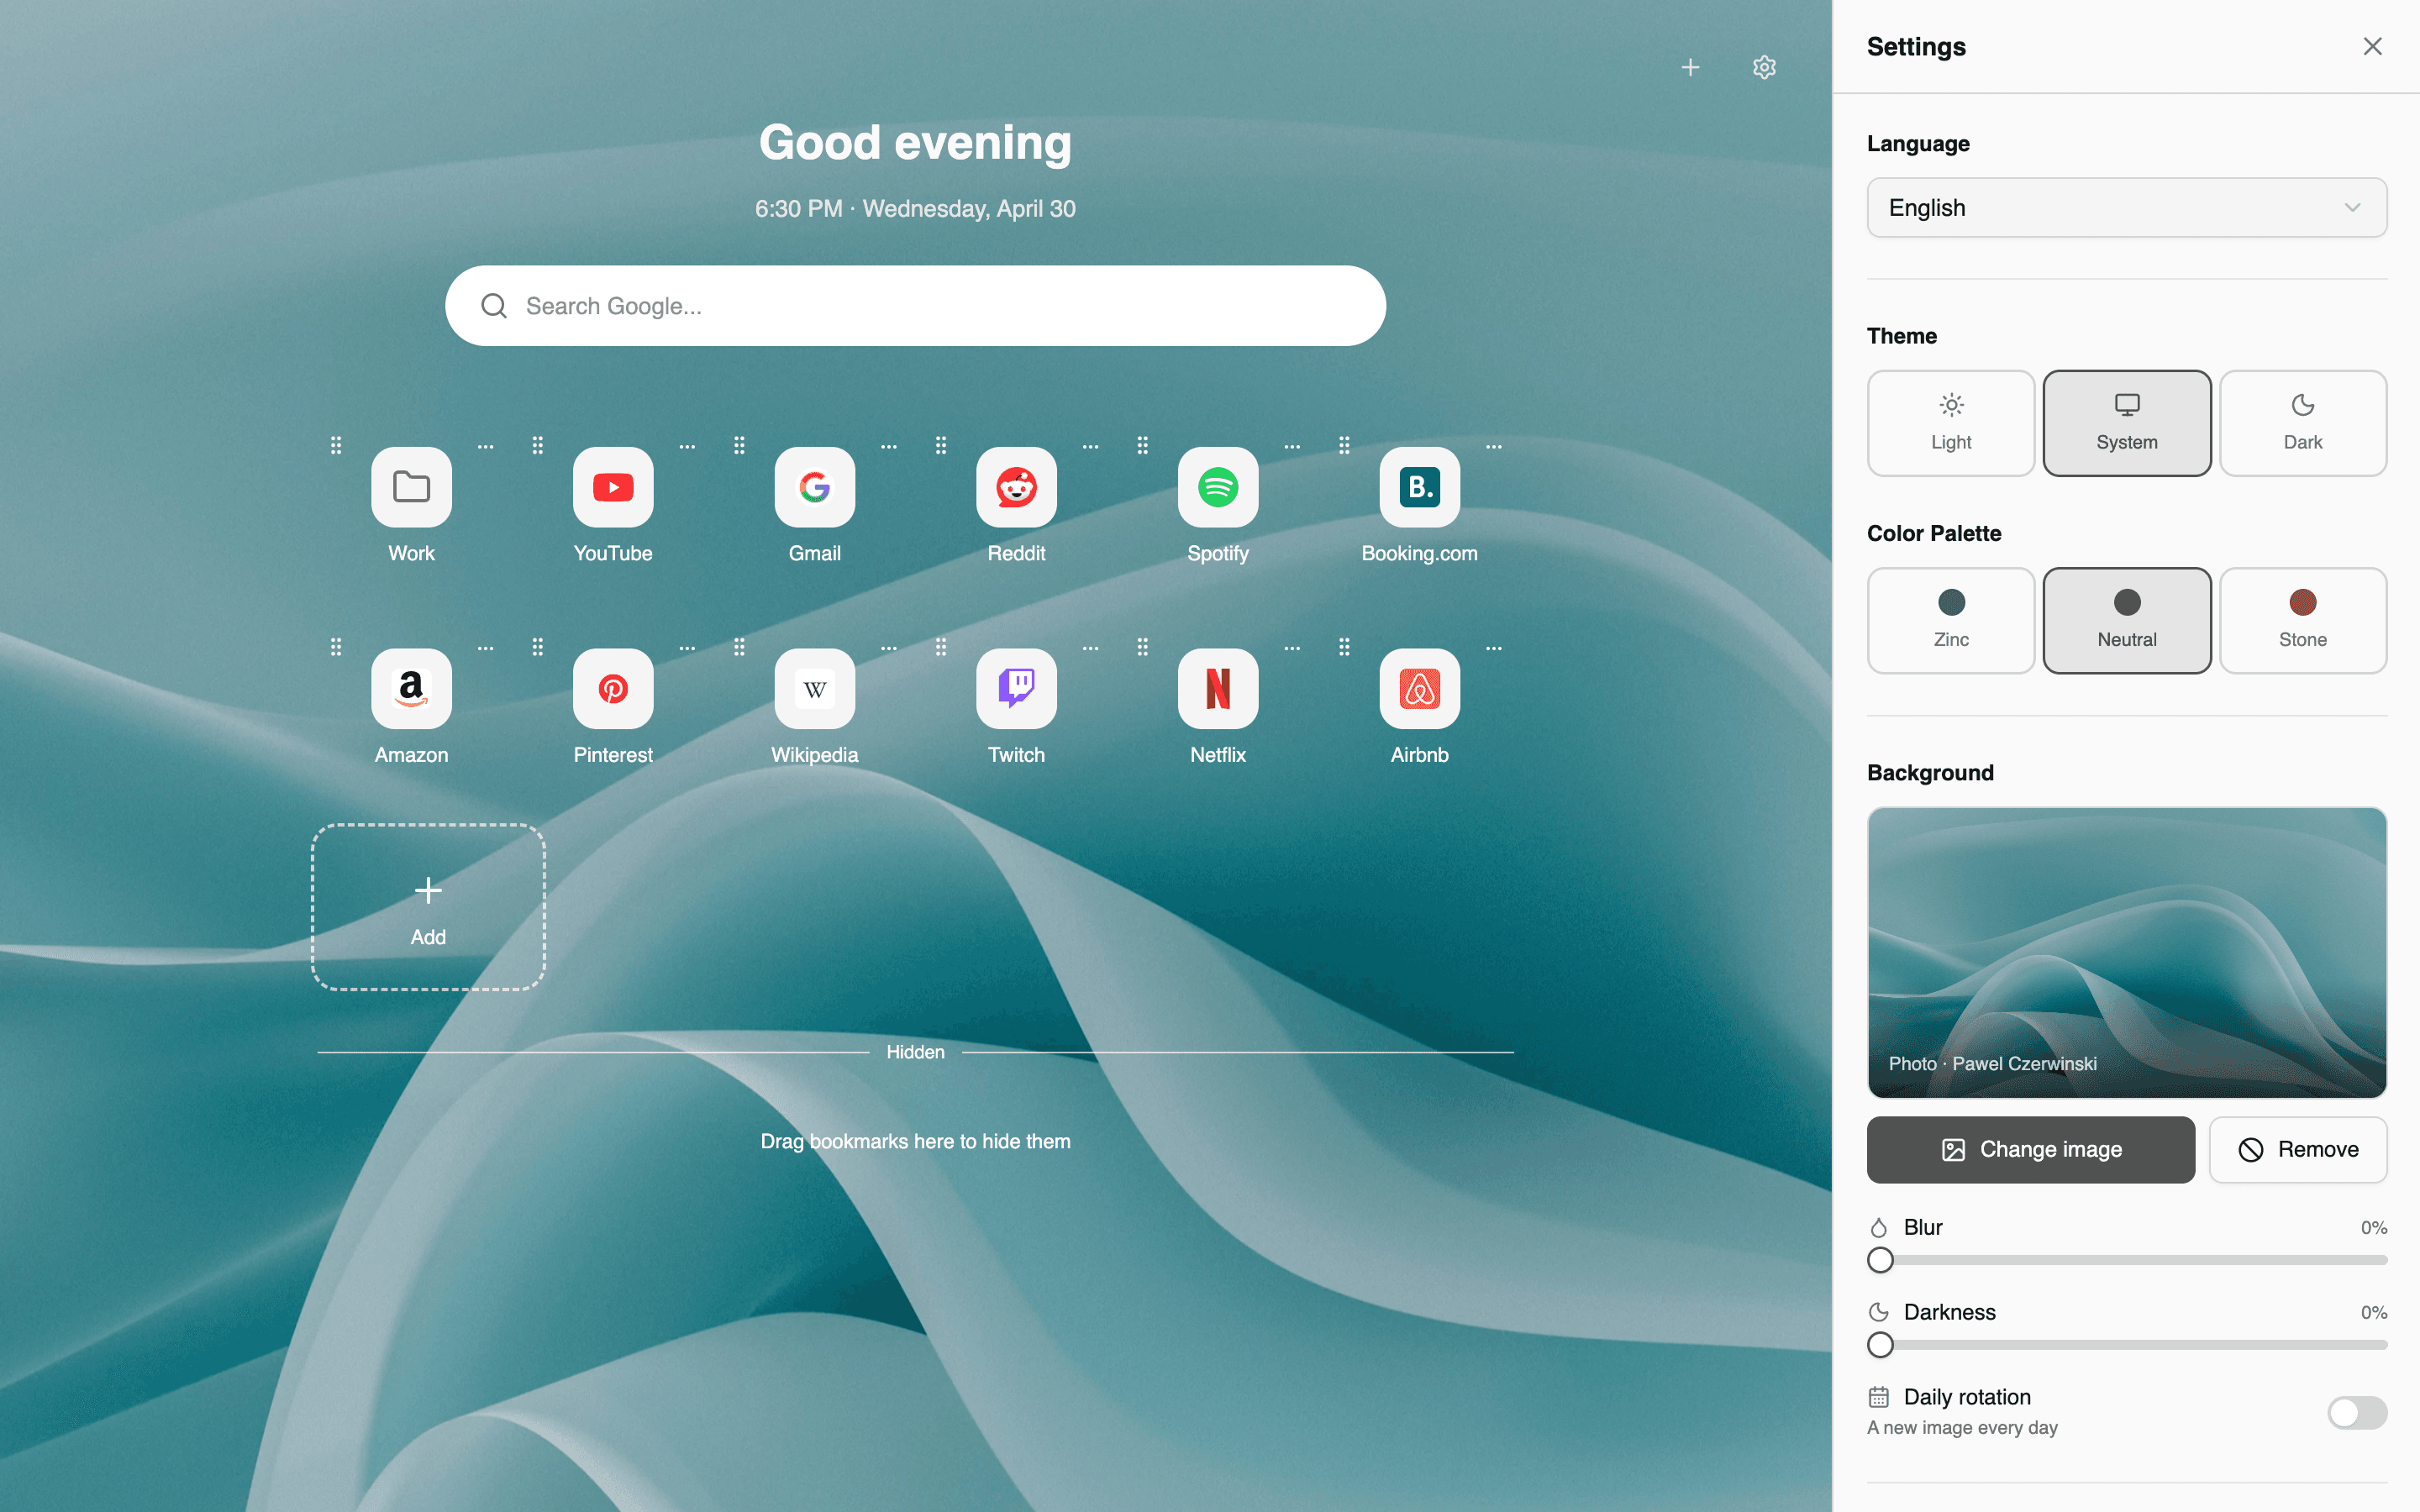Screen dimensions: 2420x1512
Task: Open the options menu for Booking.com
Action: pos(1494,447)
